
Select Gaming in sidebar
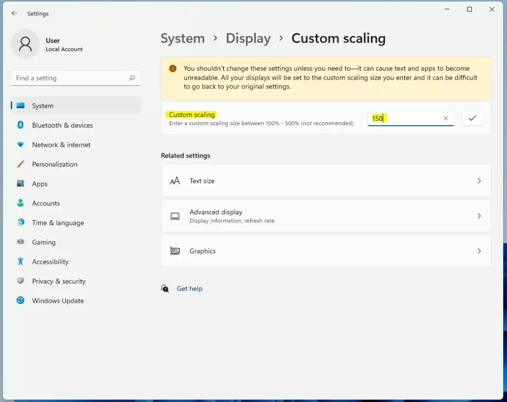tap(76, 242)
